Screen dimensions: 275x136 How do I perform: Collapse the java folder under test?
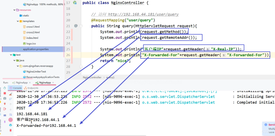[x=14, y=61]
